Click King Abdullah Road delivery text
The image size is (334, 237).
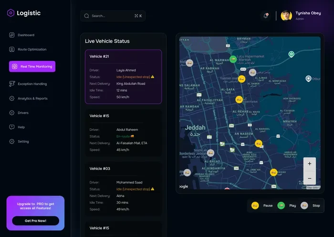click(x=131, y=84)
